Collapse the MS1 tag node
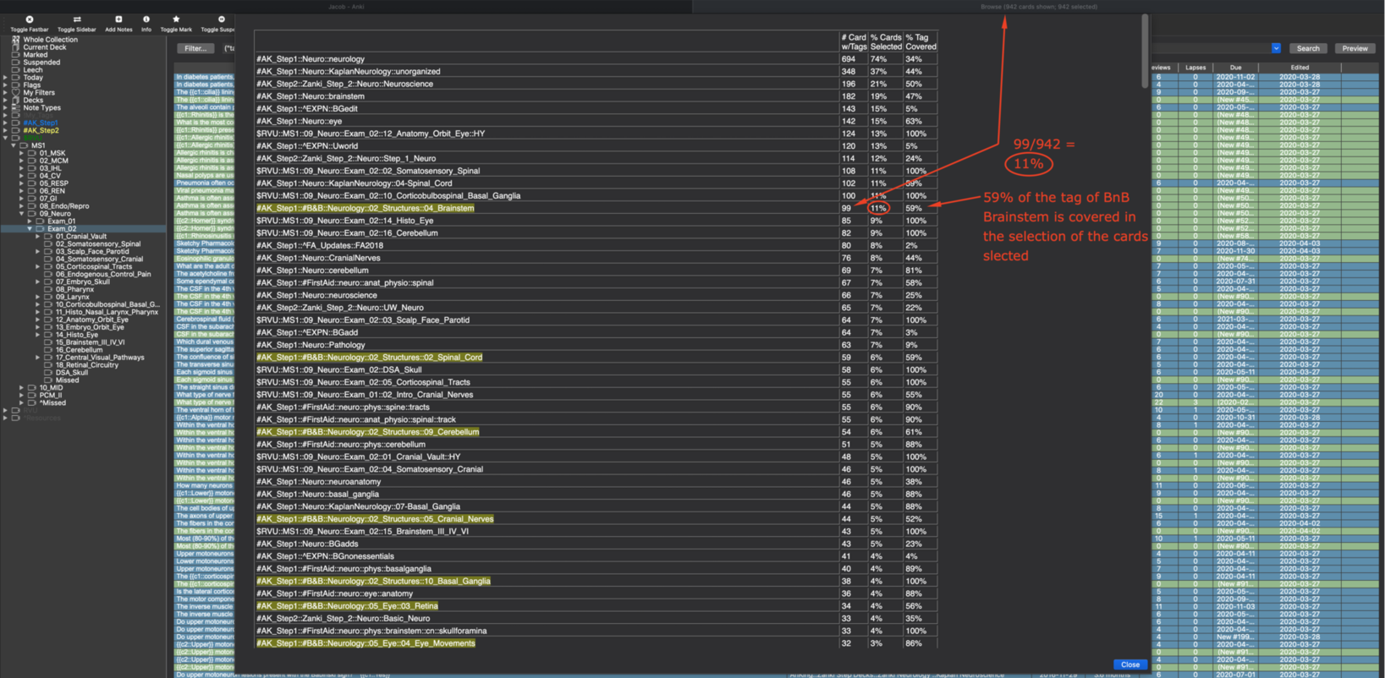The height and width of the screenshot is (678, 1385). tap(14, 146)
